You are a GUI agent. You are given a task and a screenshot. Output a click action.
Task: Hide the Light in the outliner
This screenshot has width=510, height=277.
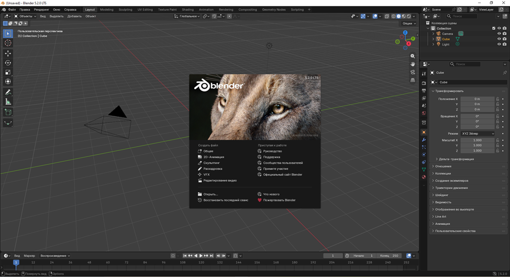click(x=499, y=44)
